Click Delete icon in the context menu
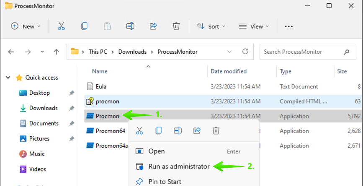 [x=216, y=131]
